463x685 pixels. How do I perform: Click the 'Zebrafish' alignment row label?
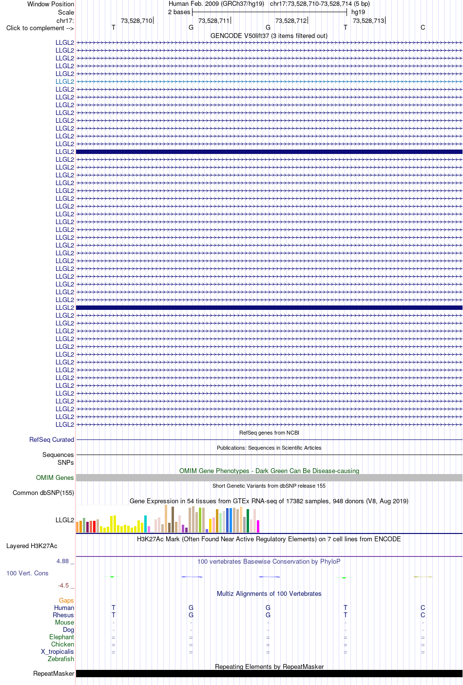coord(61,659)
